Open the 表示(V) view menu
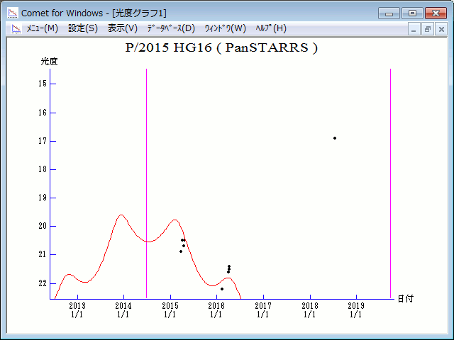The height and width of the screenshot is (340, 454). [123, 28]
